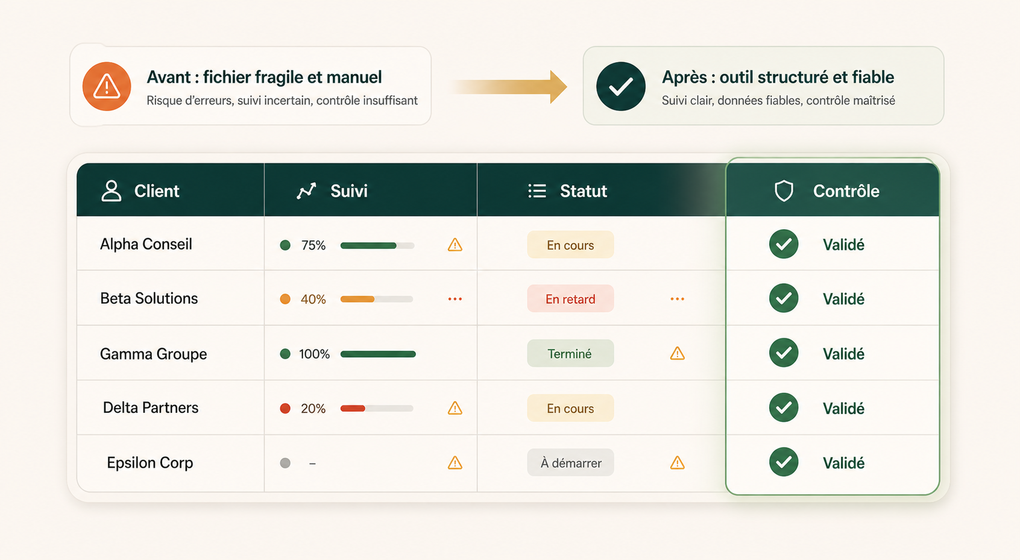
Task: Click the Statut column header
Action: (x=601, y=190)
